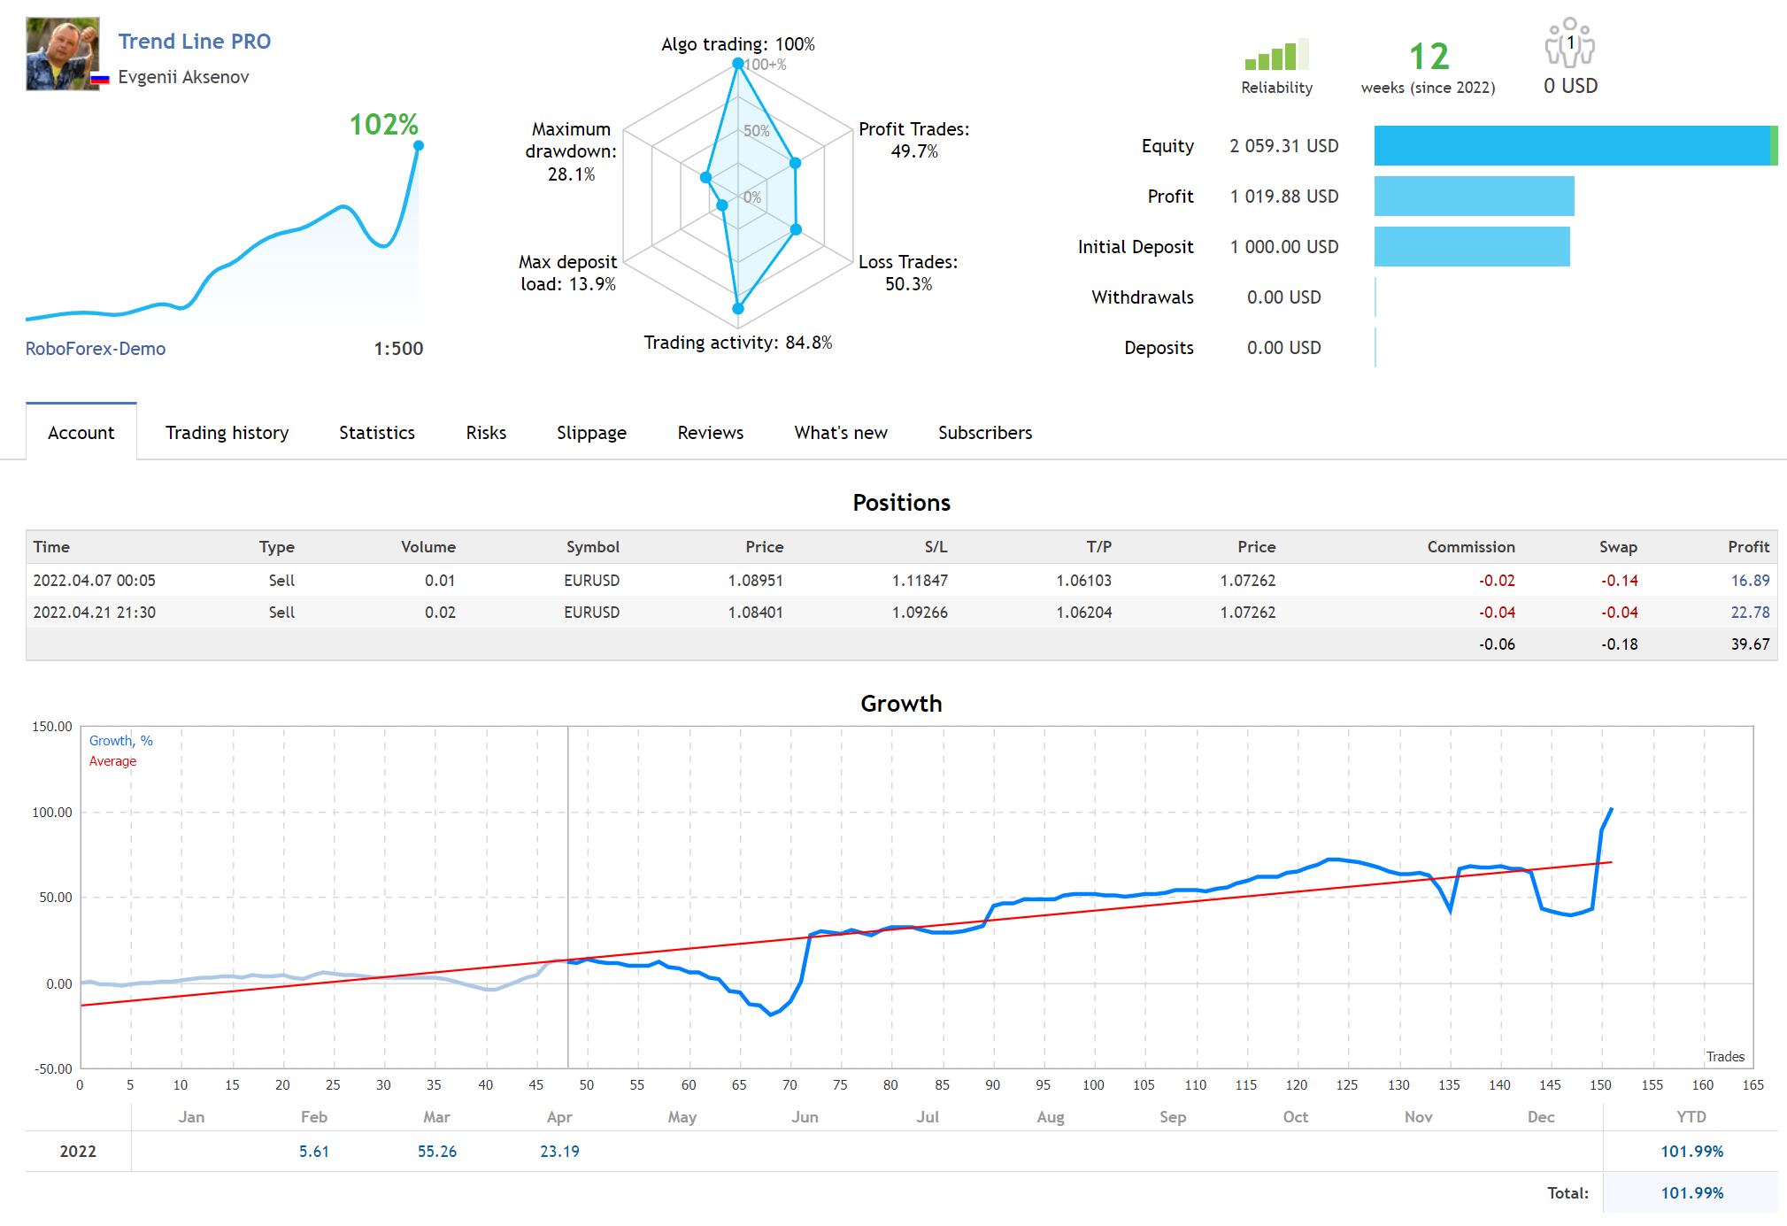Viewport: 1787px width, 1226px height.
Task: Toggle the Average legend in Growth chart
Action: (112, 761)
